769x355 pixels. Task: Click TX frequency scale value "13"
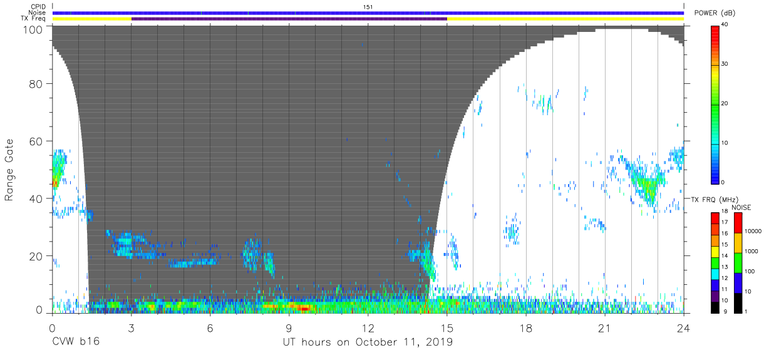pos(725,267)
